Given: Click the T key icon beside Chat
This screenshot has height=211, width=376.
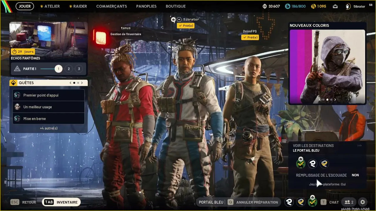Looking at the screenshot, I should [323, 202].
